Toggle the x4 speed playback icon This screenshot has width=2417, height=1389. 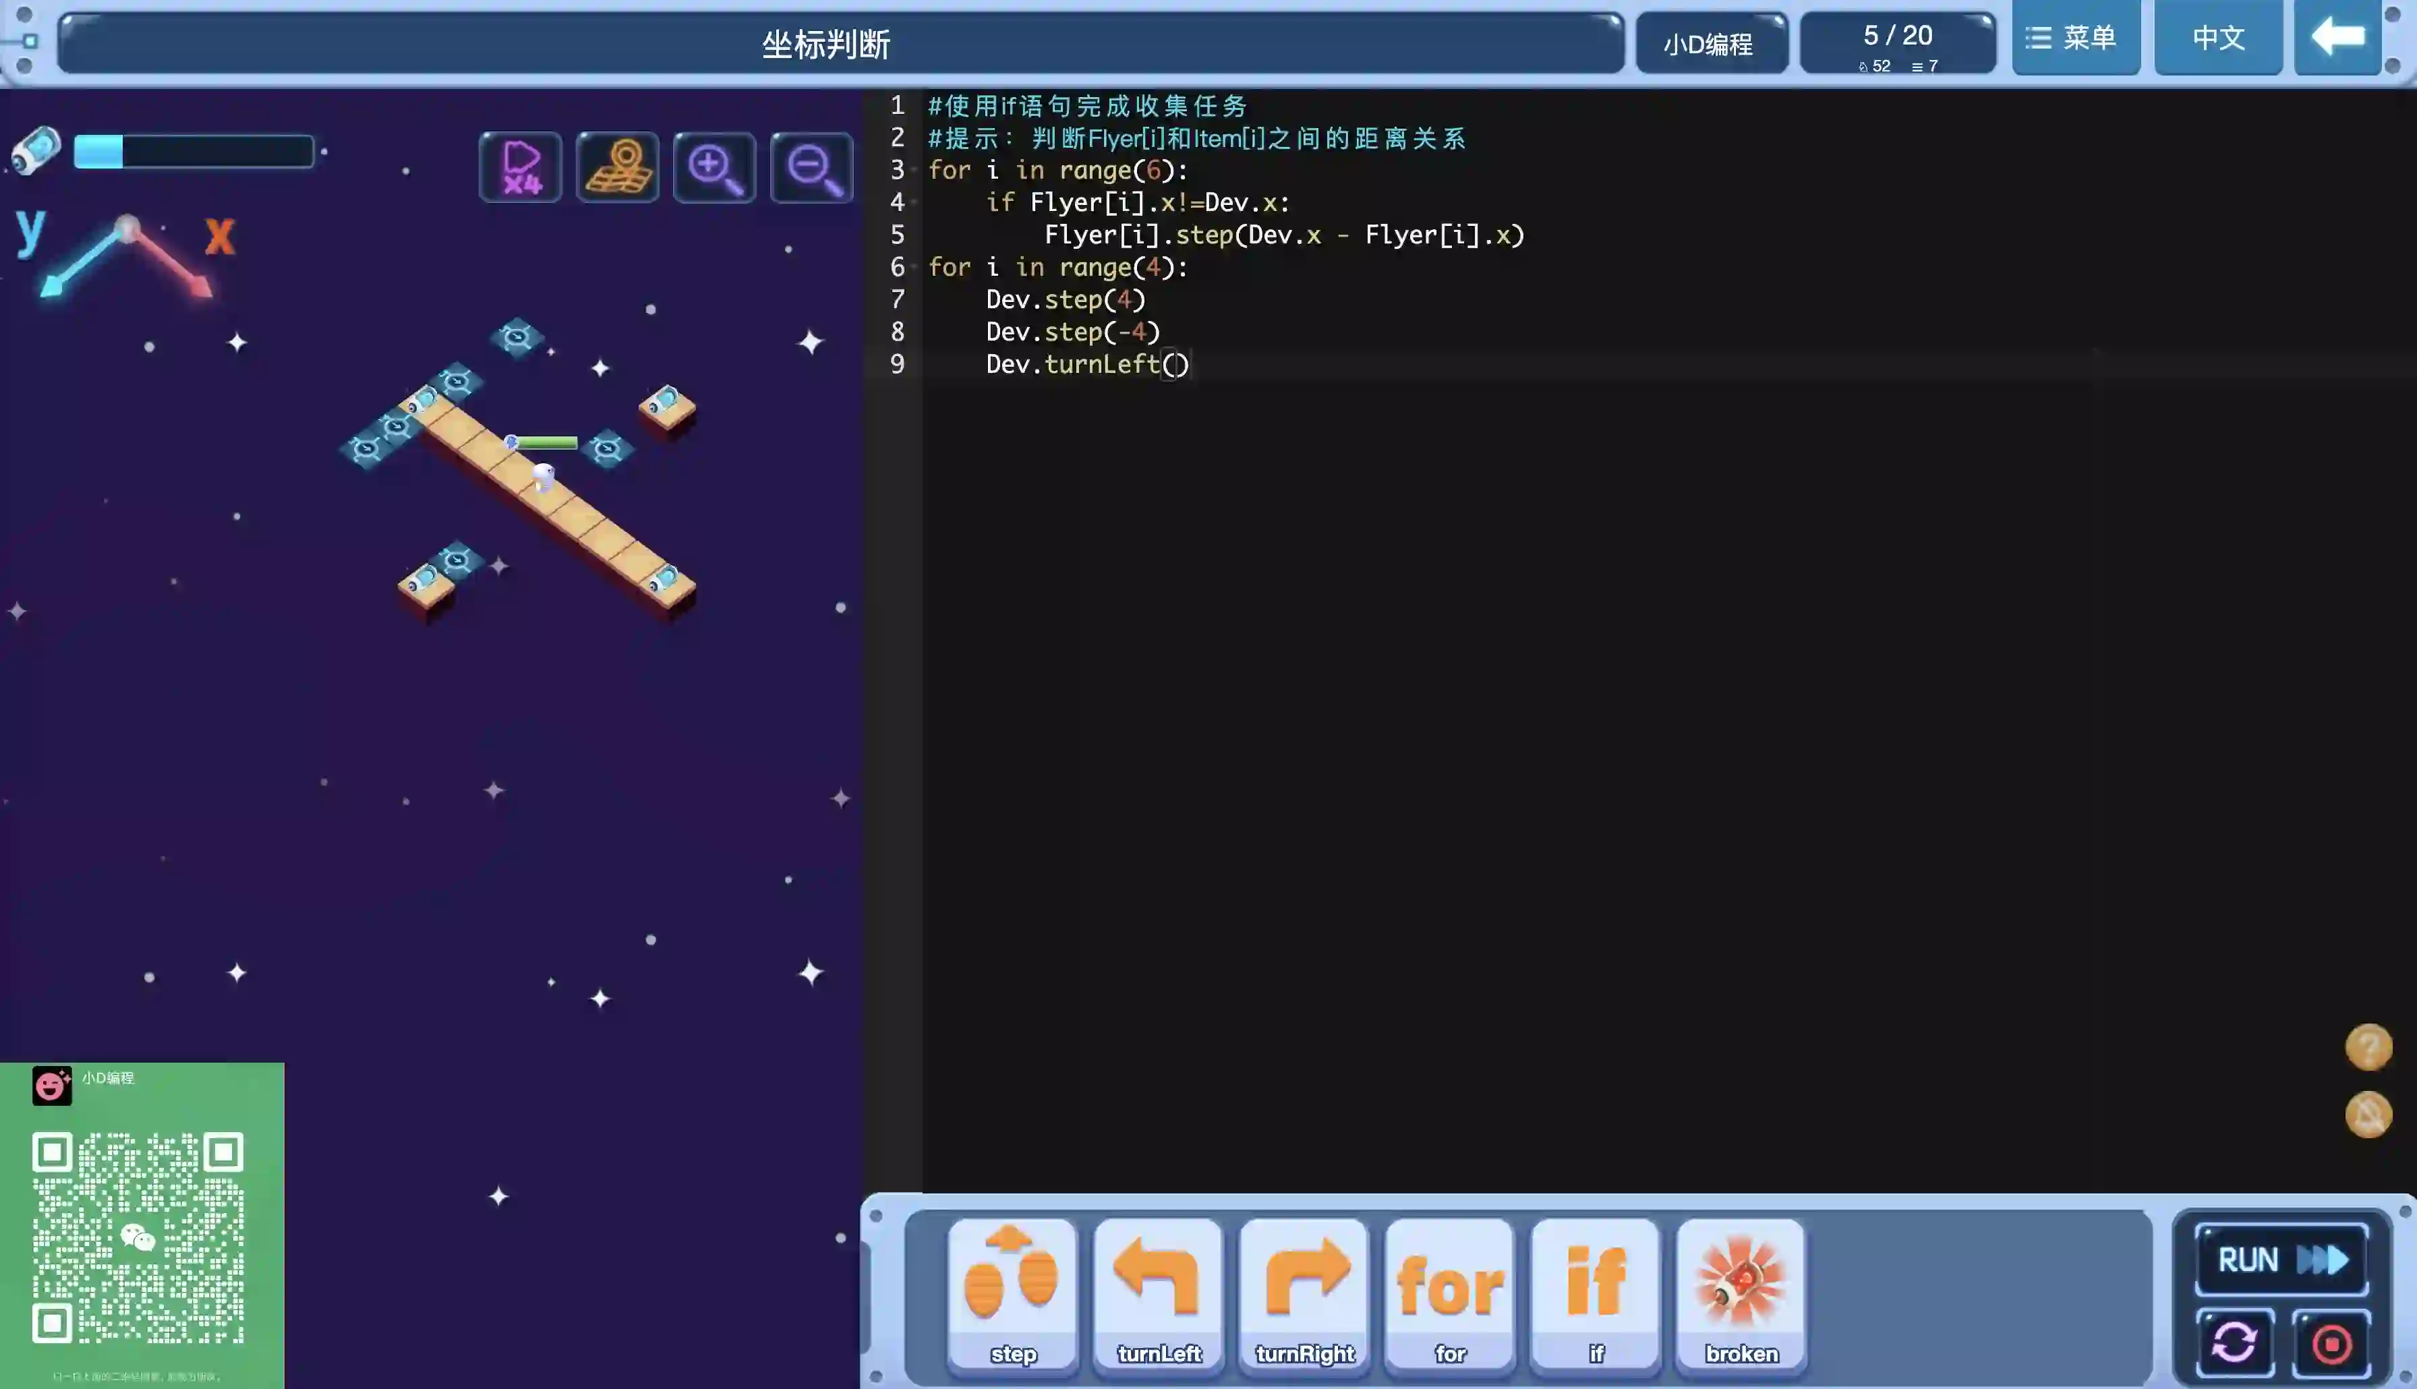(521, 167)
